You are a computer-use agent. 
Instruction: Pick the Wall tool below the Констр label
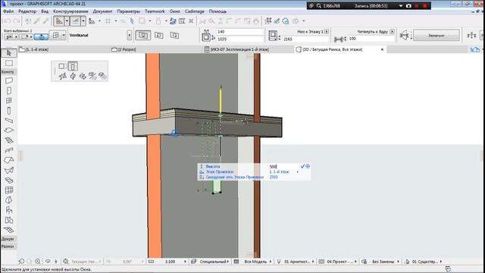pyautogui.click(x=8, y=80)
